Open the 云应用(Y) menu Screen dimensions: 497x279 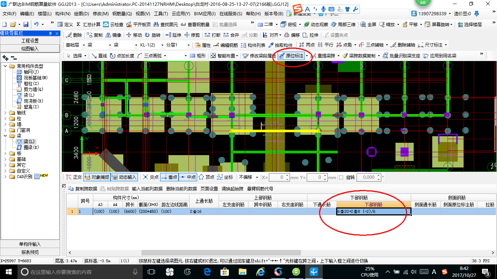click(x=181, y=14)
